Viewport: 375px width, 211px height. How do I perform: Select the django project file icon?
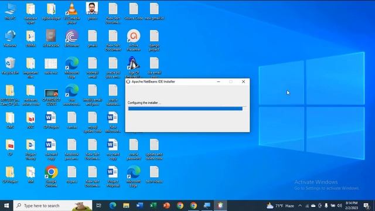coord(154,40)
